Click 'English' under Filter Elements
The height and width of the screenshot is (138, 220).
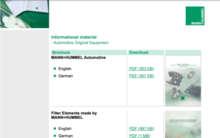click(x=65, y=129)
